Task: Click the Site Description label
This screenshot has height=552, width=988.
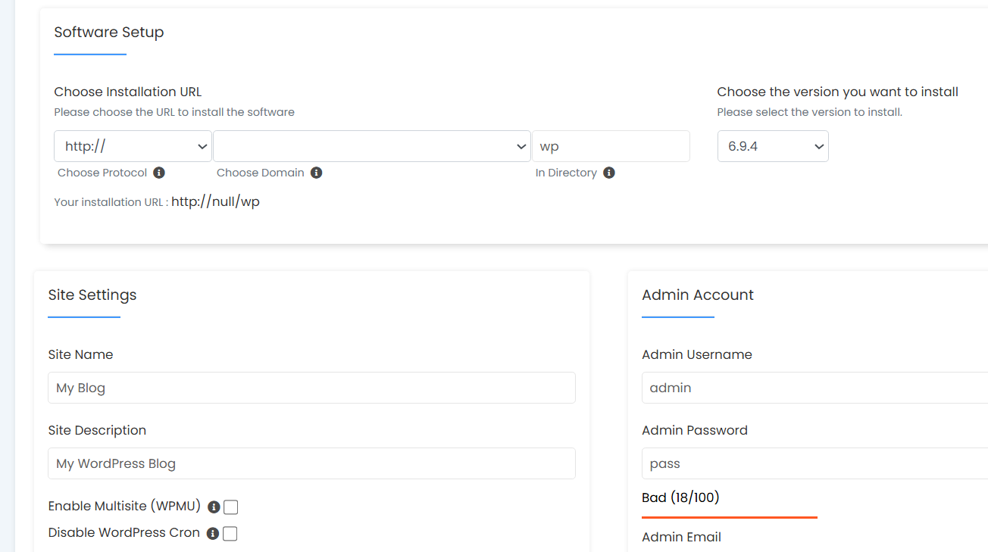Action: (97, 430)
